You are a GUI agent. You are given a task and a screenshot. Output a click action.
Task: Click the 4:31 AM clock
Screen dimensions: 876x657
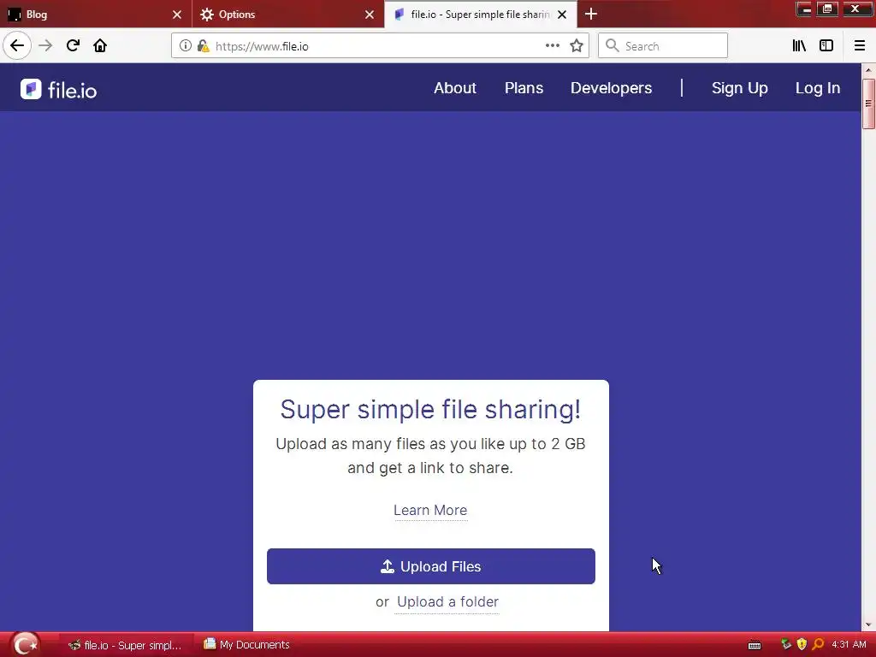849,644
